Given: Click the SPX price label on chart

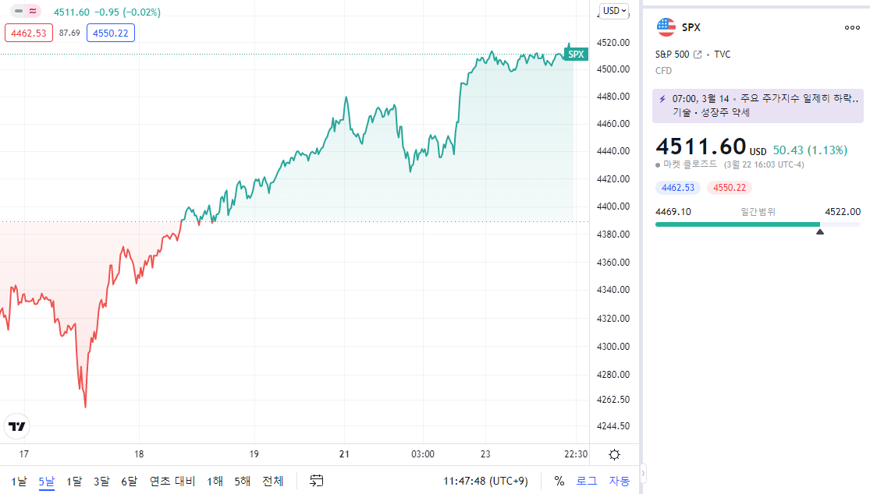Looking at the screenshot, I should point(576,55).
